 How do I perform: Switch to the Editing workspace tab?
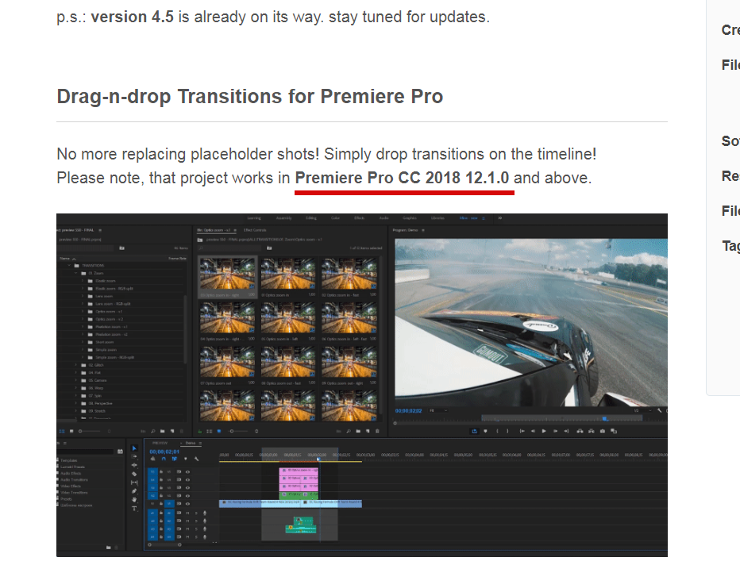311,218
